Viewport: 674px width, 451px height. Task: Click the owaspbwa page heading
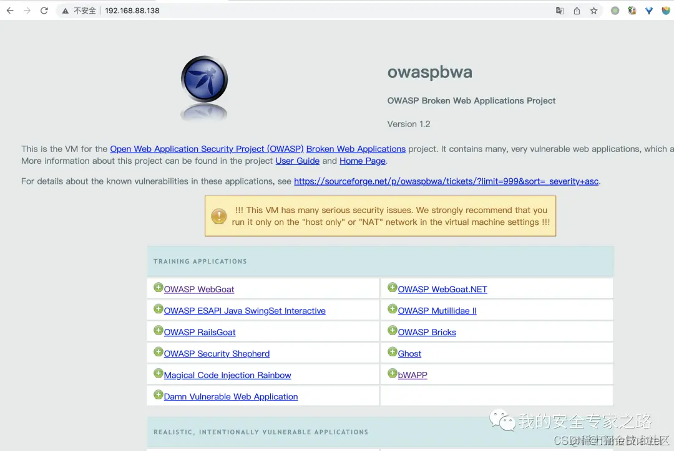[430, 72]
